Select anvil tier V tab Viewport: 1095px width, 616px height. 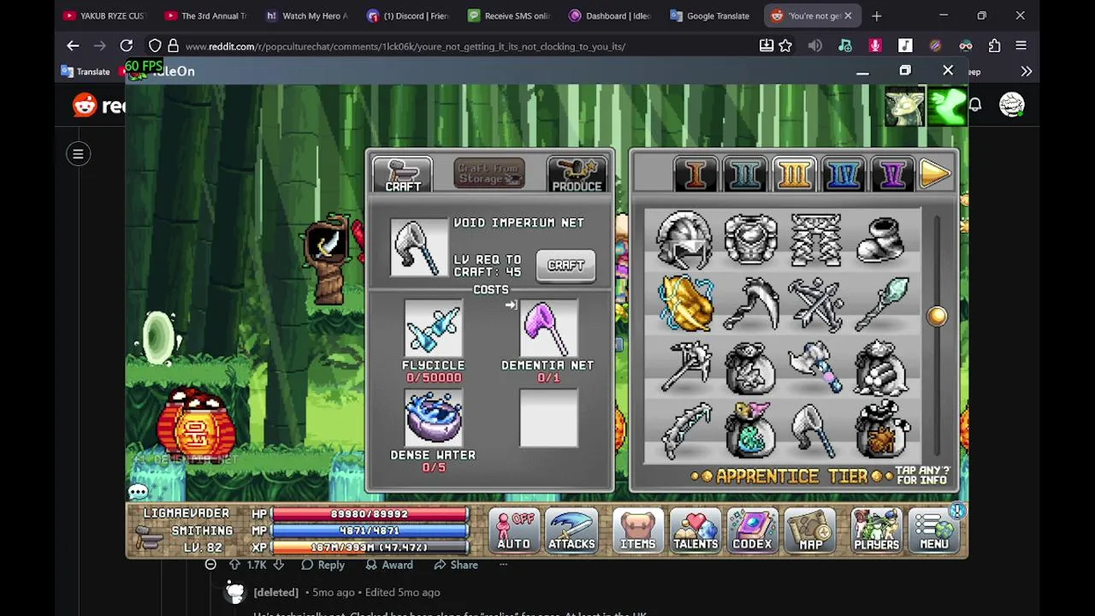pos(892,175)
